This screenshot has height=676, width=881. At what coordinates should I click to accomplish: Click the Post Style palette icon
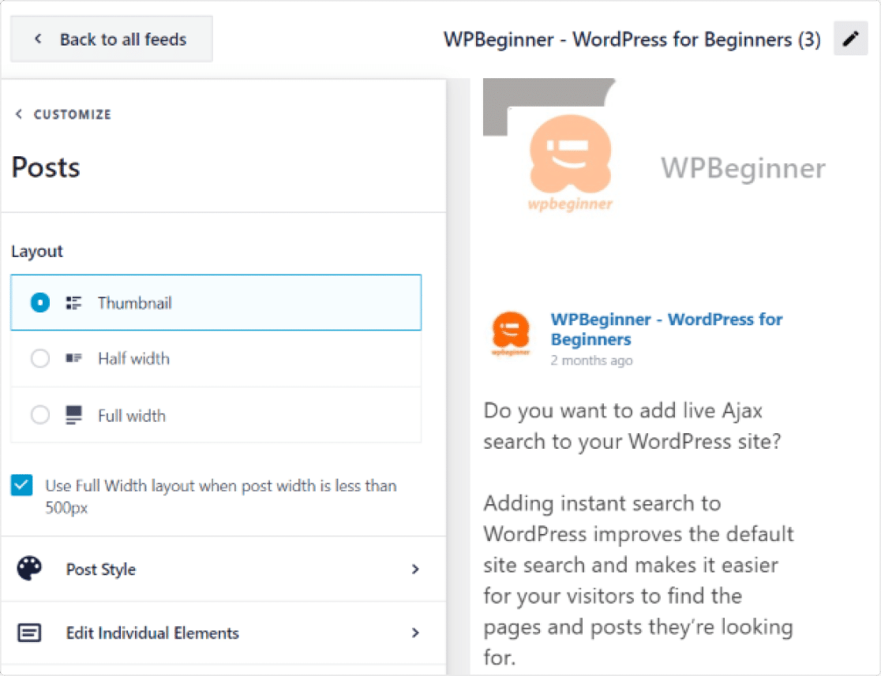point(29,569)
